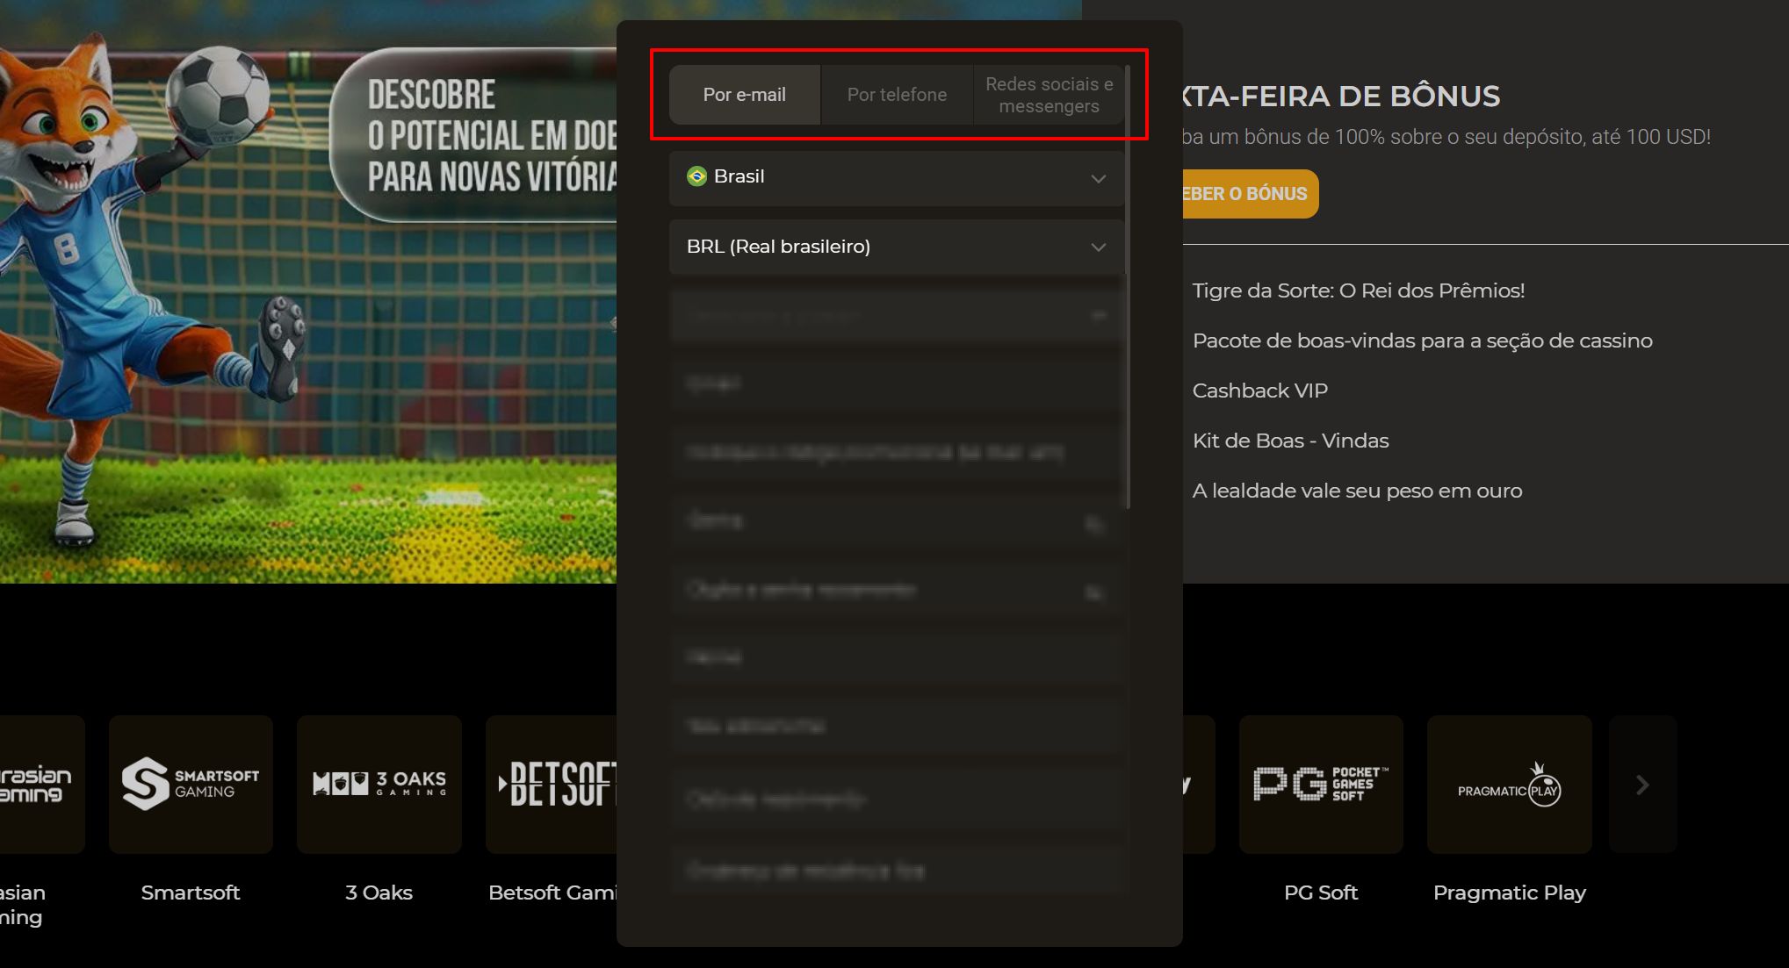Click the 3 Oaks provider label

tap(379, 893)
